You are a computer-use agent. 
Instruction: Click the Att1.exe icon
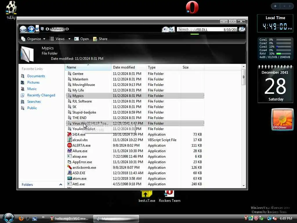[69, 184]
